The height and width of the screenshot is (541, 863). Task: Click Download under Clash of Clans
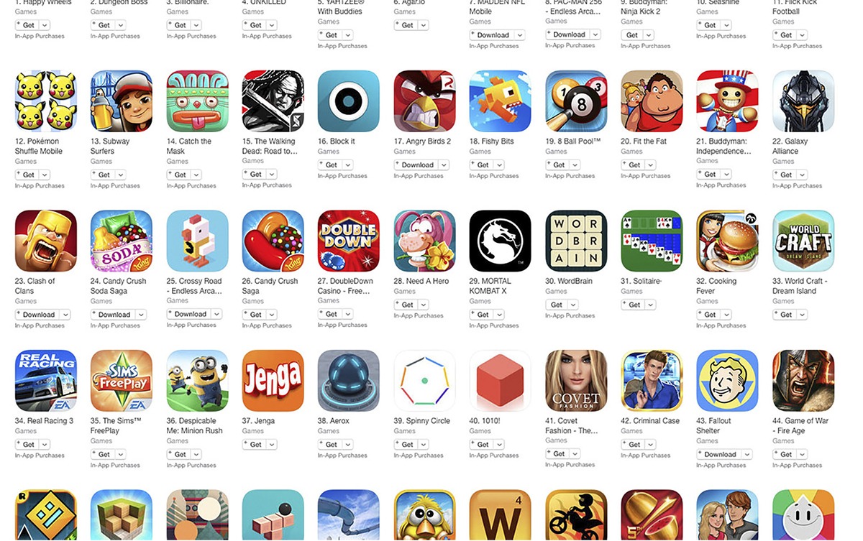37,315
